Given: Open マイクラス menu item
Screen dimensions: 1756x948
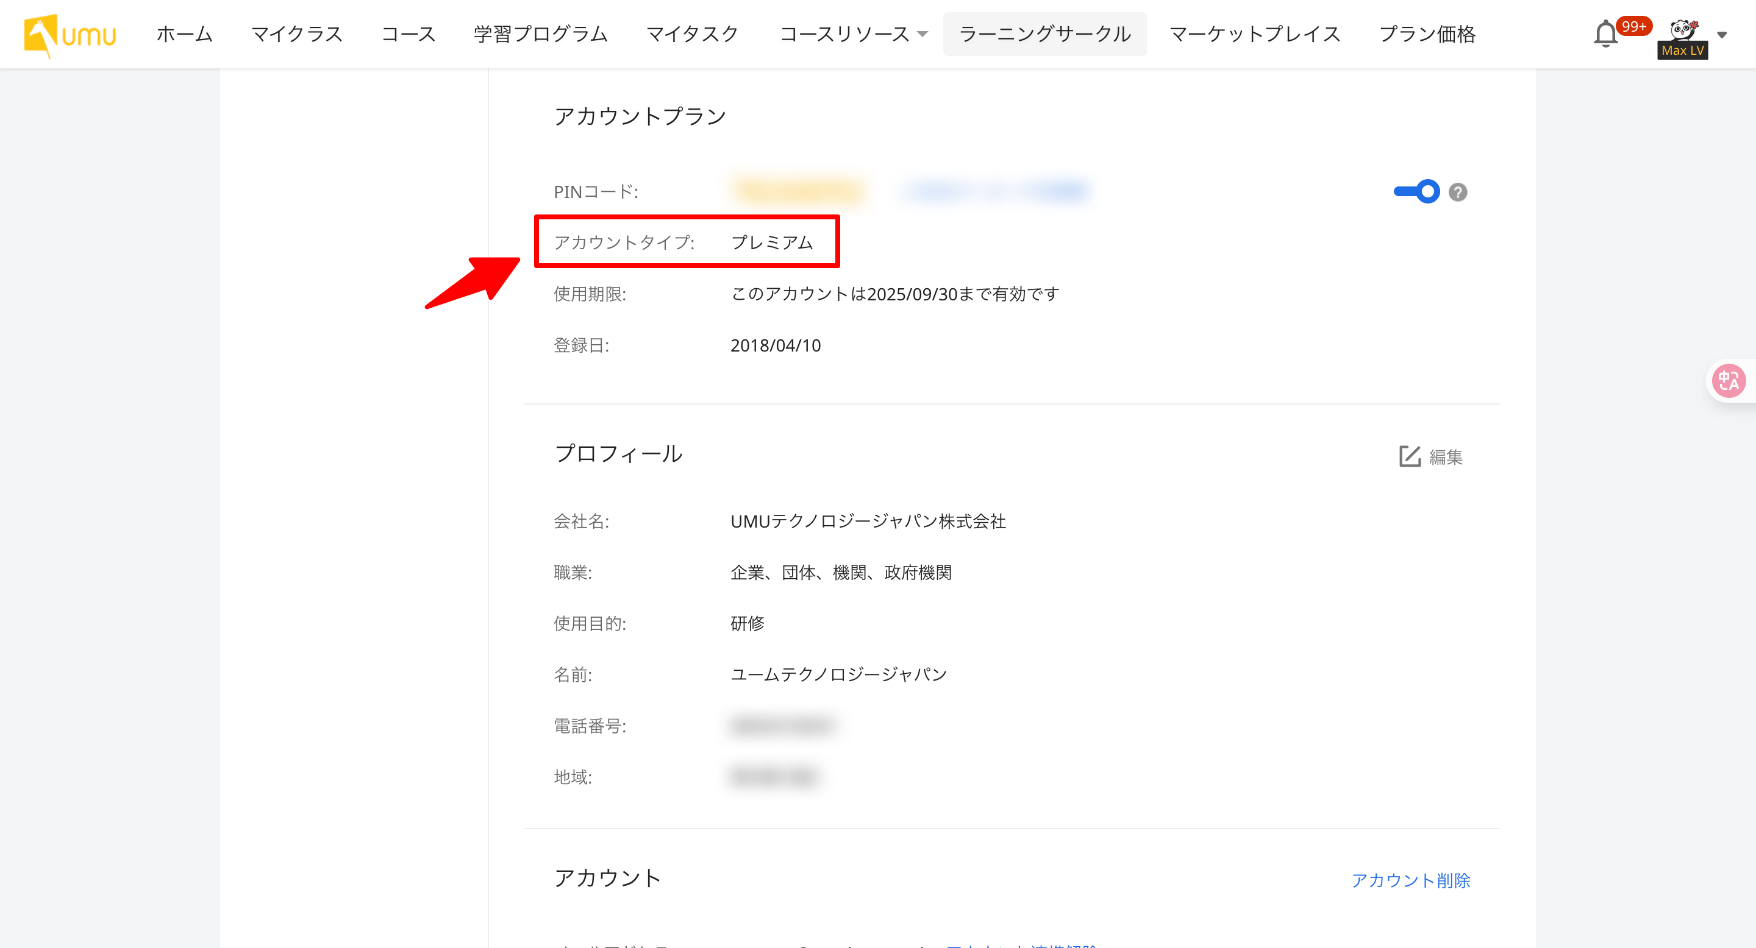Looking at the screenshot, I should 296,34.
